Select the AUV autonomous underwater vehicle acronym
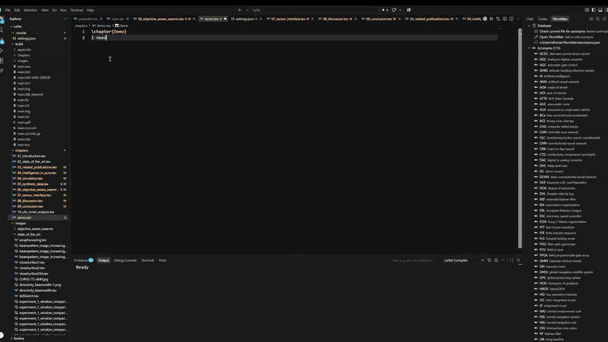Screen dimensions: 608x342 point(564,110)
